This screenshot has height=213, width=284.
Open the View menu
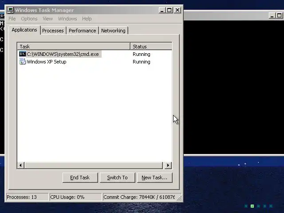click(x=47, y=19)
